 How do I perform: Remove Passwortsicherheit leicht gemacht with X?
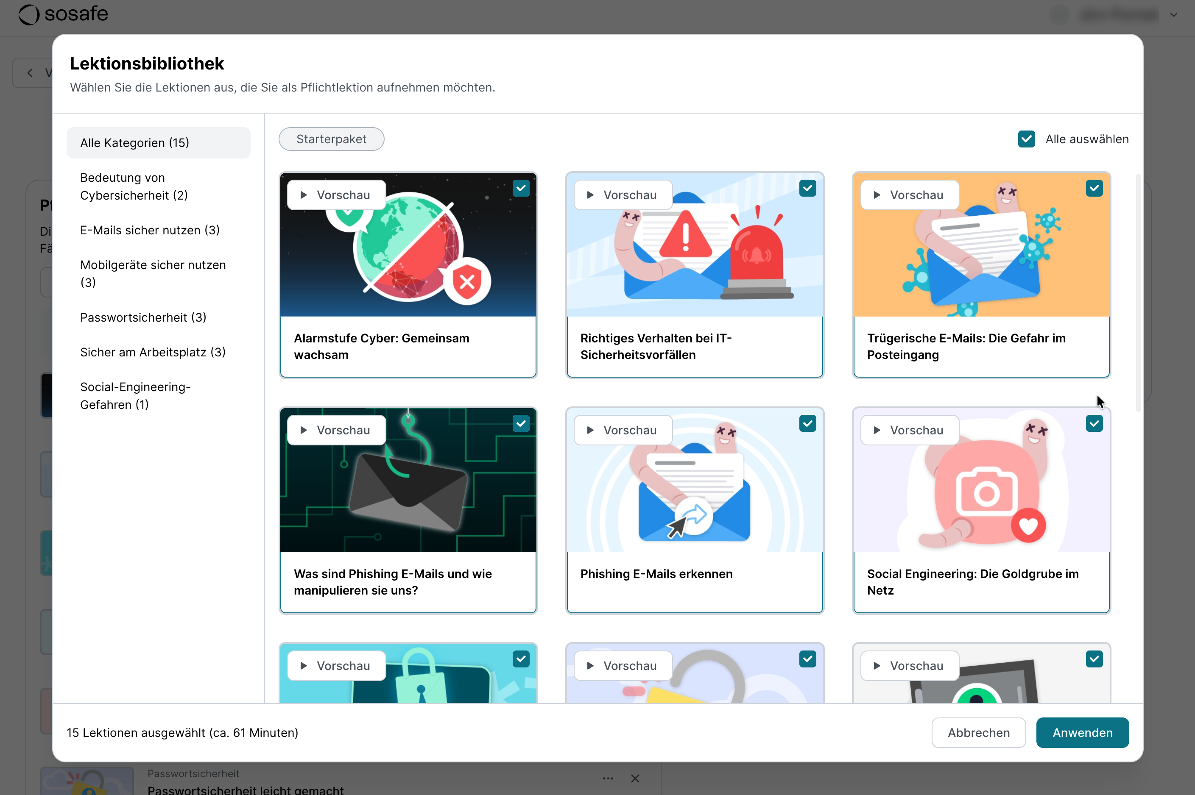pos(634,778)
